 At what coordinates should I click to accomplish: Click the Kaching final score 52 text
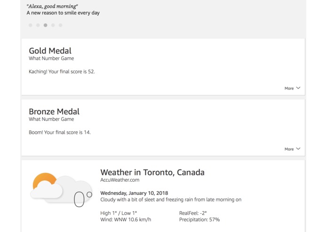point(62,71)
